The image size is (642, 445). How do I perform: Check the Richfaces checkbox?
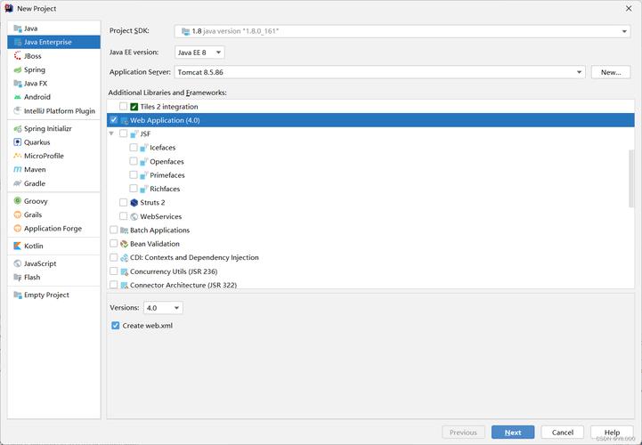point(134,189)
